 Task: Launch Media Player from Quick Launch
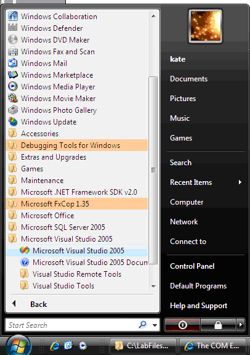83,346
